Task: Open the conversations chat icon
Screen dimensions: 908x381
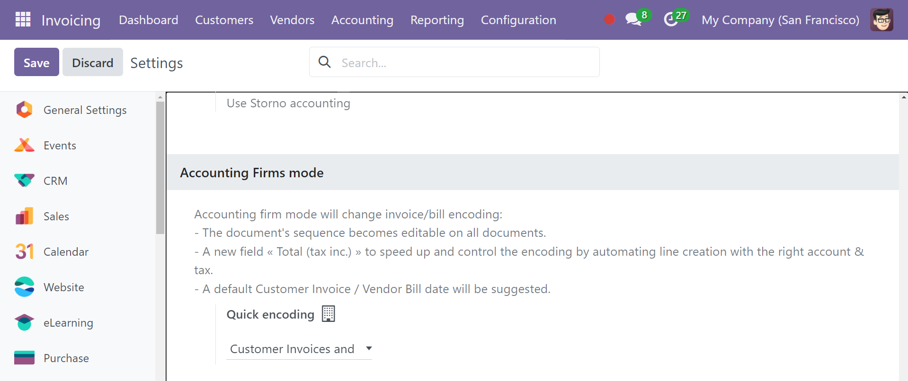Action: pos(633,19)
